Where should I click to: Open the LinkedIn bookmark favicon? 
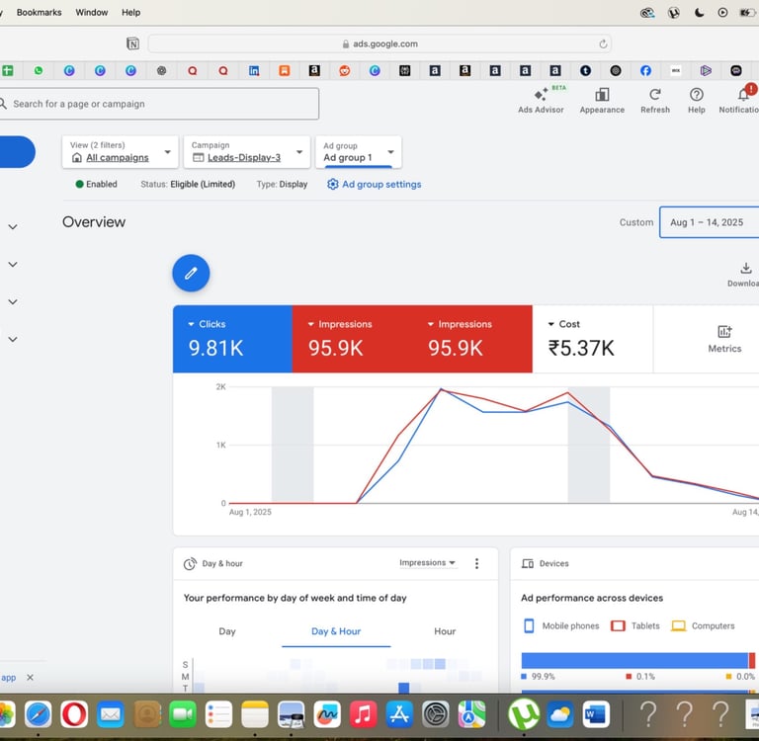pyautogui.click(x=254, y=71)
